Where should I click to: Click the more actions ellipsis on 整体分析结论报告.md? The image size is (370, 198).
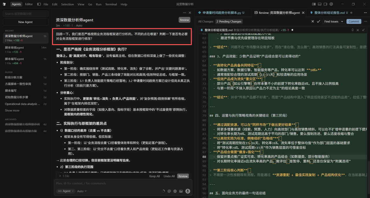[365, 13]
